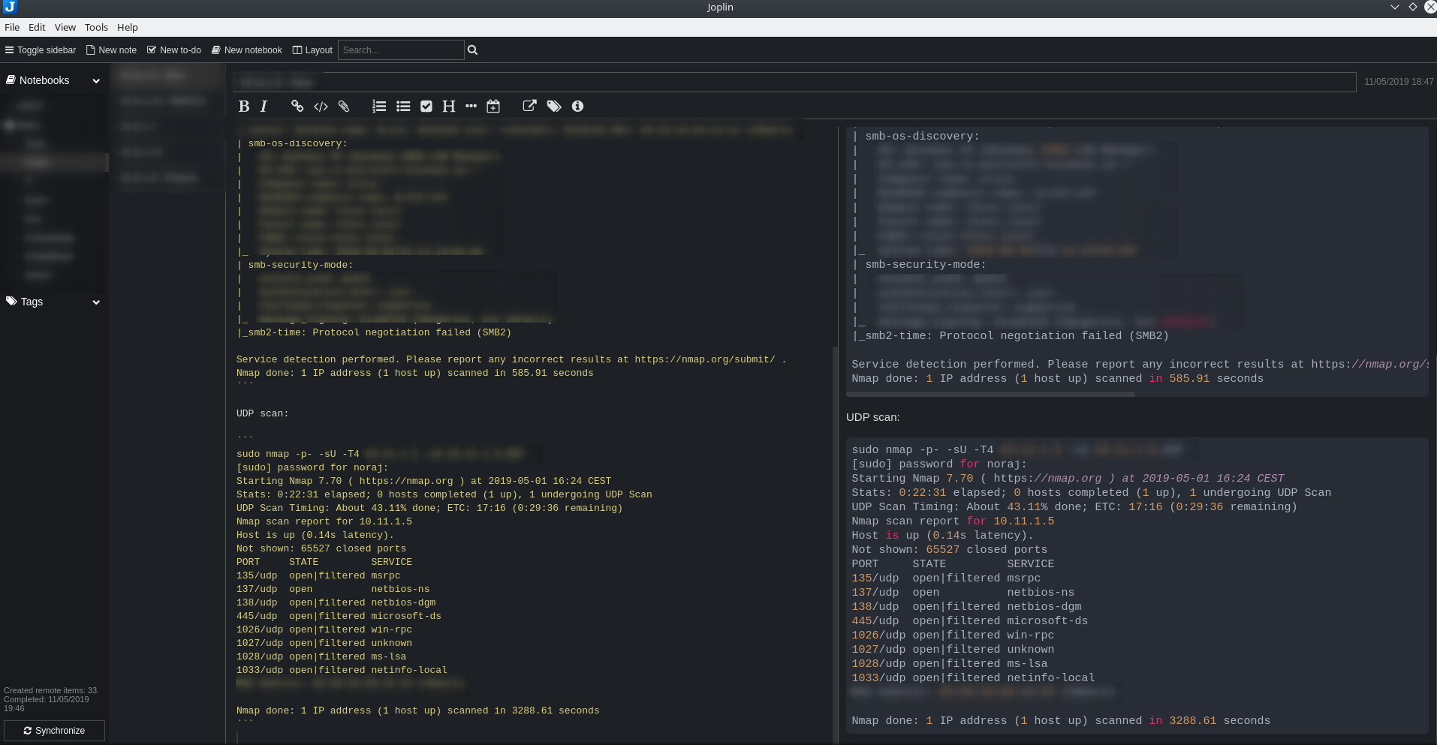
Task: Insert a heading
Action: click(x=448, y=106)
